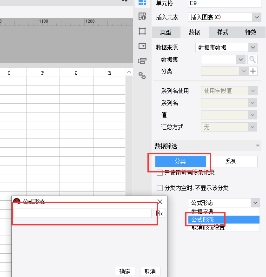
Task: Open the 分类 field dropdown
Action: coord(244,71)
